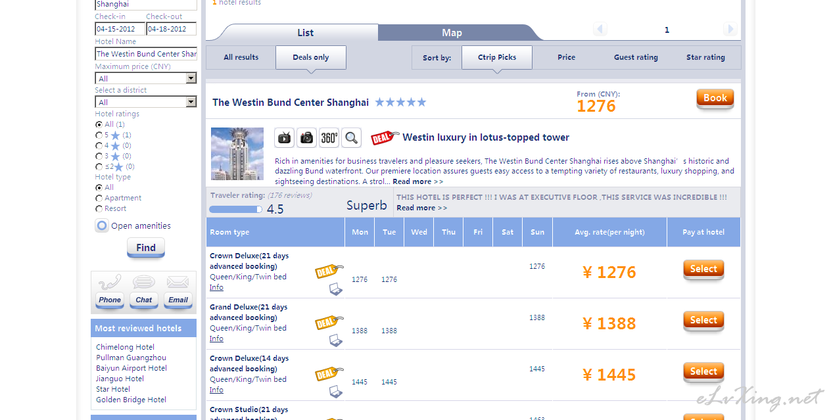This screenshot has width=831, height=420.
Task: Open the Baiyun Airport Hotel link
Action: (131, 368)
